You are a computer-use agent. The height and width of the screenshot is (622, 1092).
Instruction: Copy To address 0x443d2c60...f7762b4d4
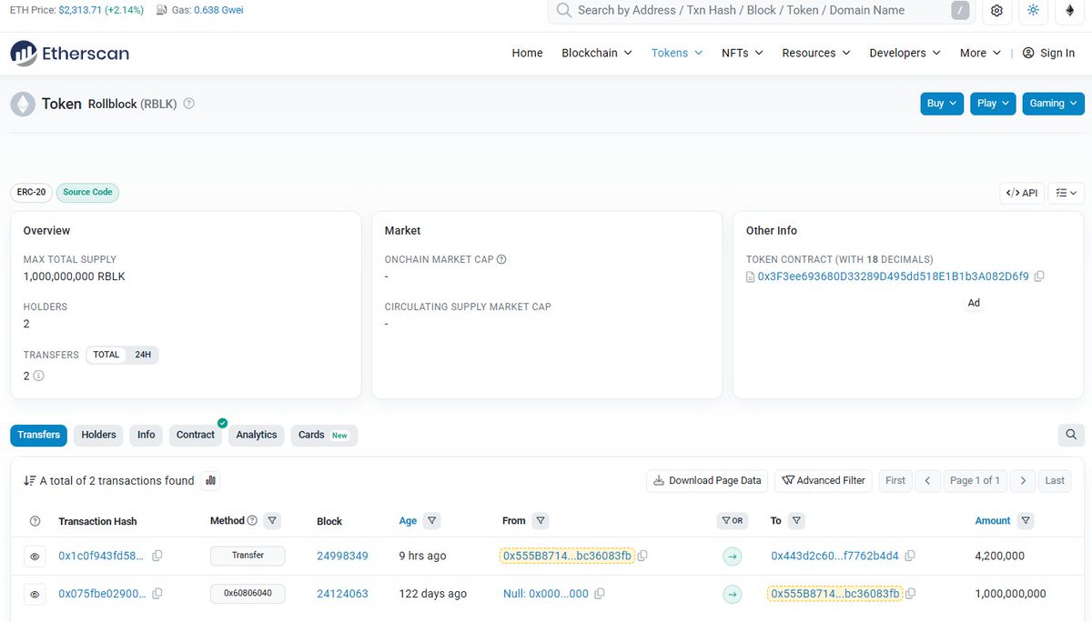[910, 556]
